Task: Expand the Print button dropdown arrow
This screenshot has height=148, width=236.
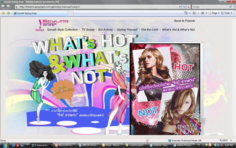Action: pyautogui.click(x=206, y=13)
